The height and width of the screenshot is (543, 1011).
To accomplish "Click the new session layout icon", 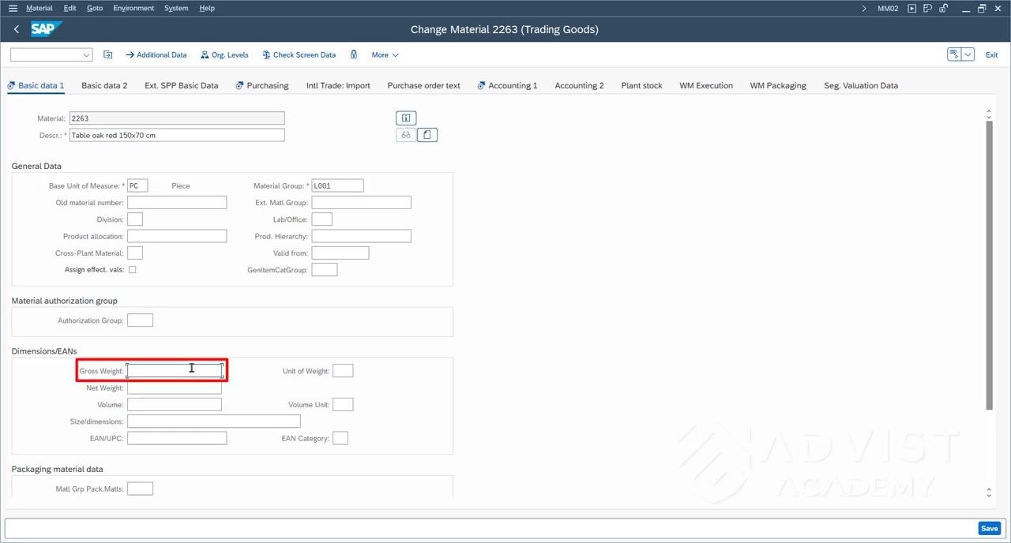I will click(927, 9).
